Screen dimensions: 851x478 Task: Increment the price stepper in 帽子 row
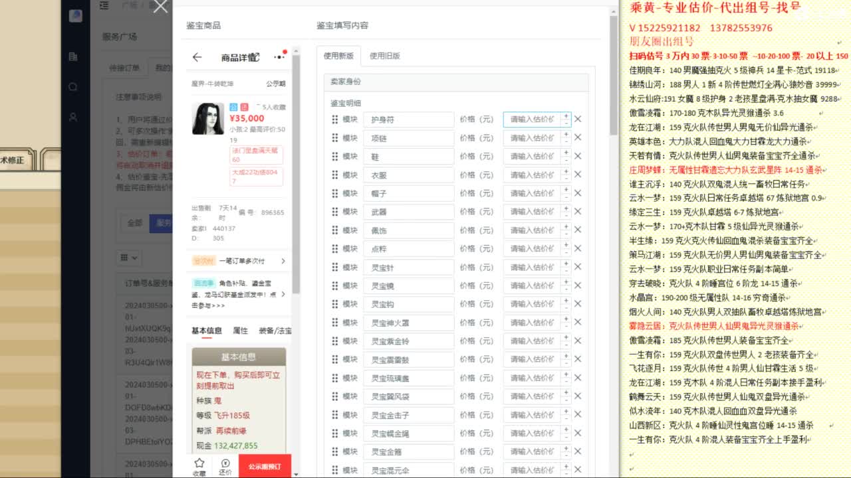point(566,189)
